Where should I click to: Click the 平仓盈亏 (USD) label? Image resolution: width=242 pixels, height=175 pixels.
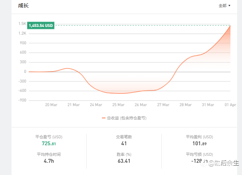pyautogui.click(x=49, y=137)
